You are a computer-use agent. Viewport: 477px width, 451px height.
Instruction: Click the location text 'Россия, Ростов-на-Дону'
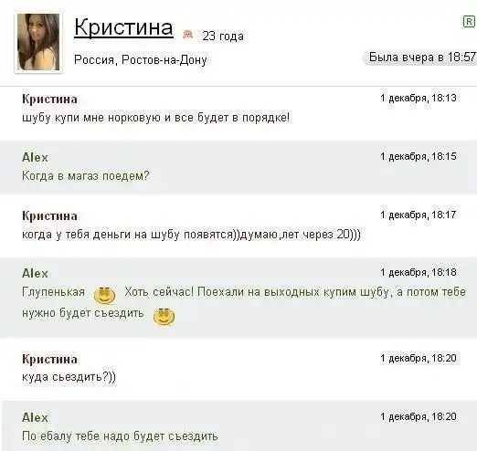pos(141,60)
